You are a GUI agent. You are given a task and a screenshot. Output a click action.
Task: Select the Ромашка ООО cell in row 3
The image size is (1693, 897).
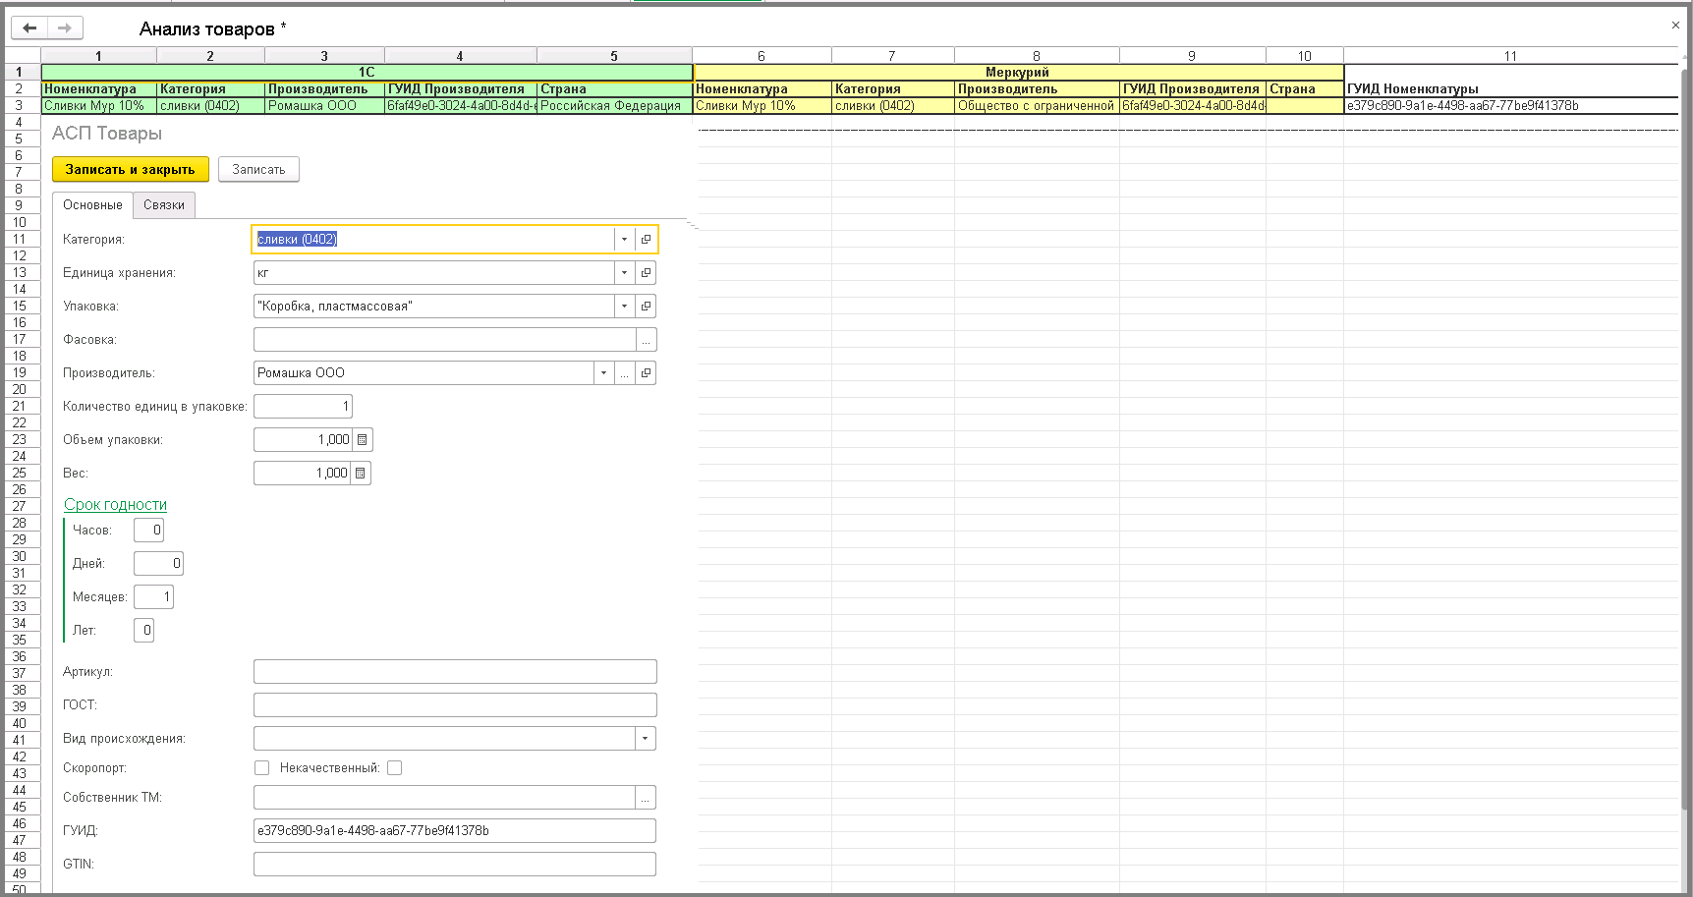324,105
